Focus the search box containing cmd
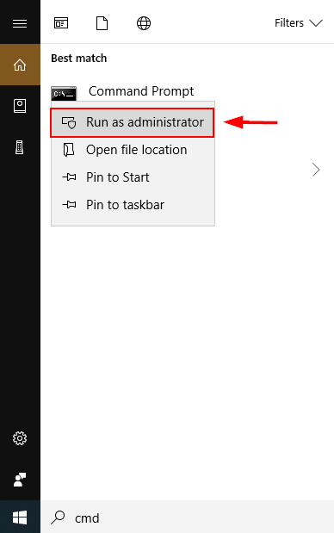This screenshot has height=533, width=334. (187, 518)
